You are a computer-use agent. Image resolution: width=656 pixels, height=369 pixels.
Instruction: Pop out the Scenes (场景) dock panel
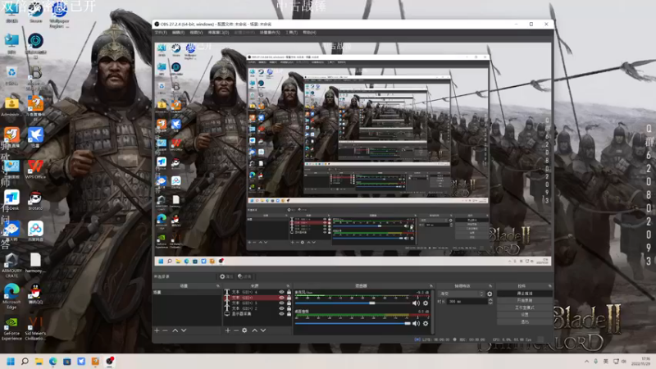coord(217,286)
